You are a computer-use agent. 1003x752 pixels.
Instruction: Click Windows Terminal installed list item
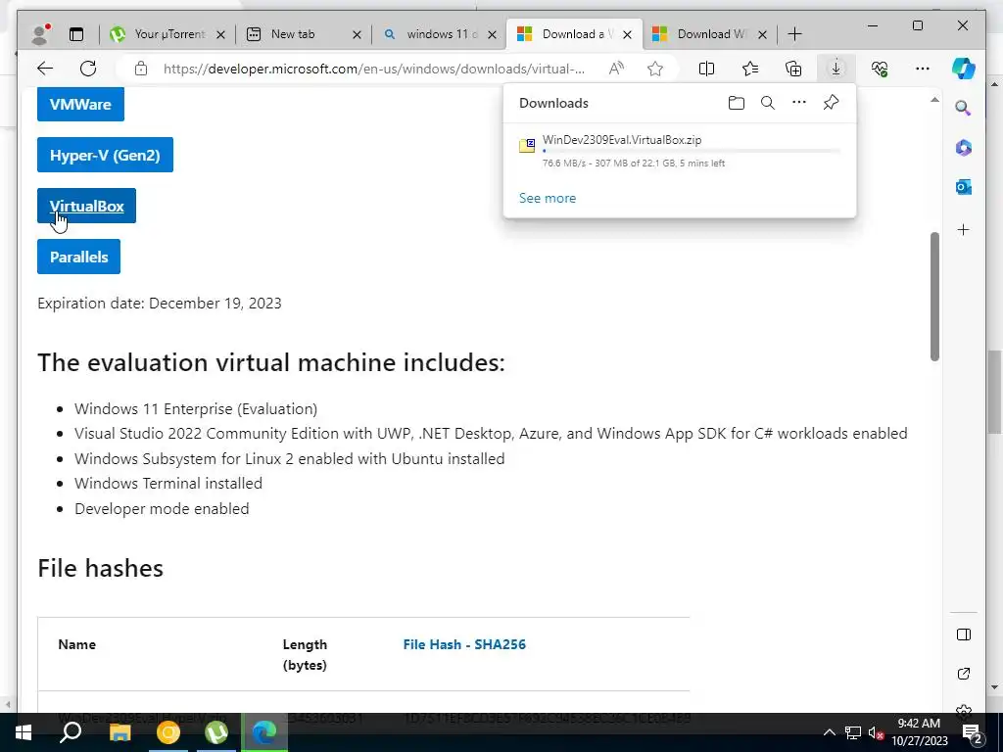tap(168, 484)
